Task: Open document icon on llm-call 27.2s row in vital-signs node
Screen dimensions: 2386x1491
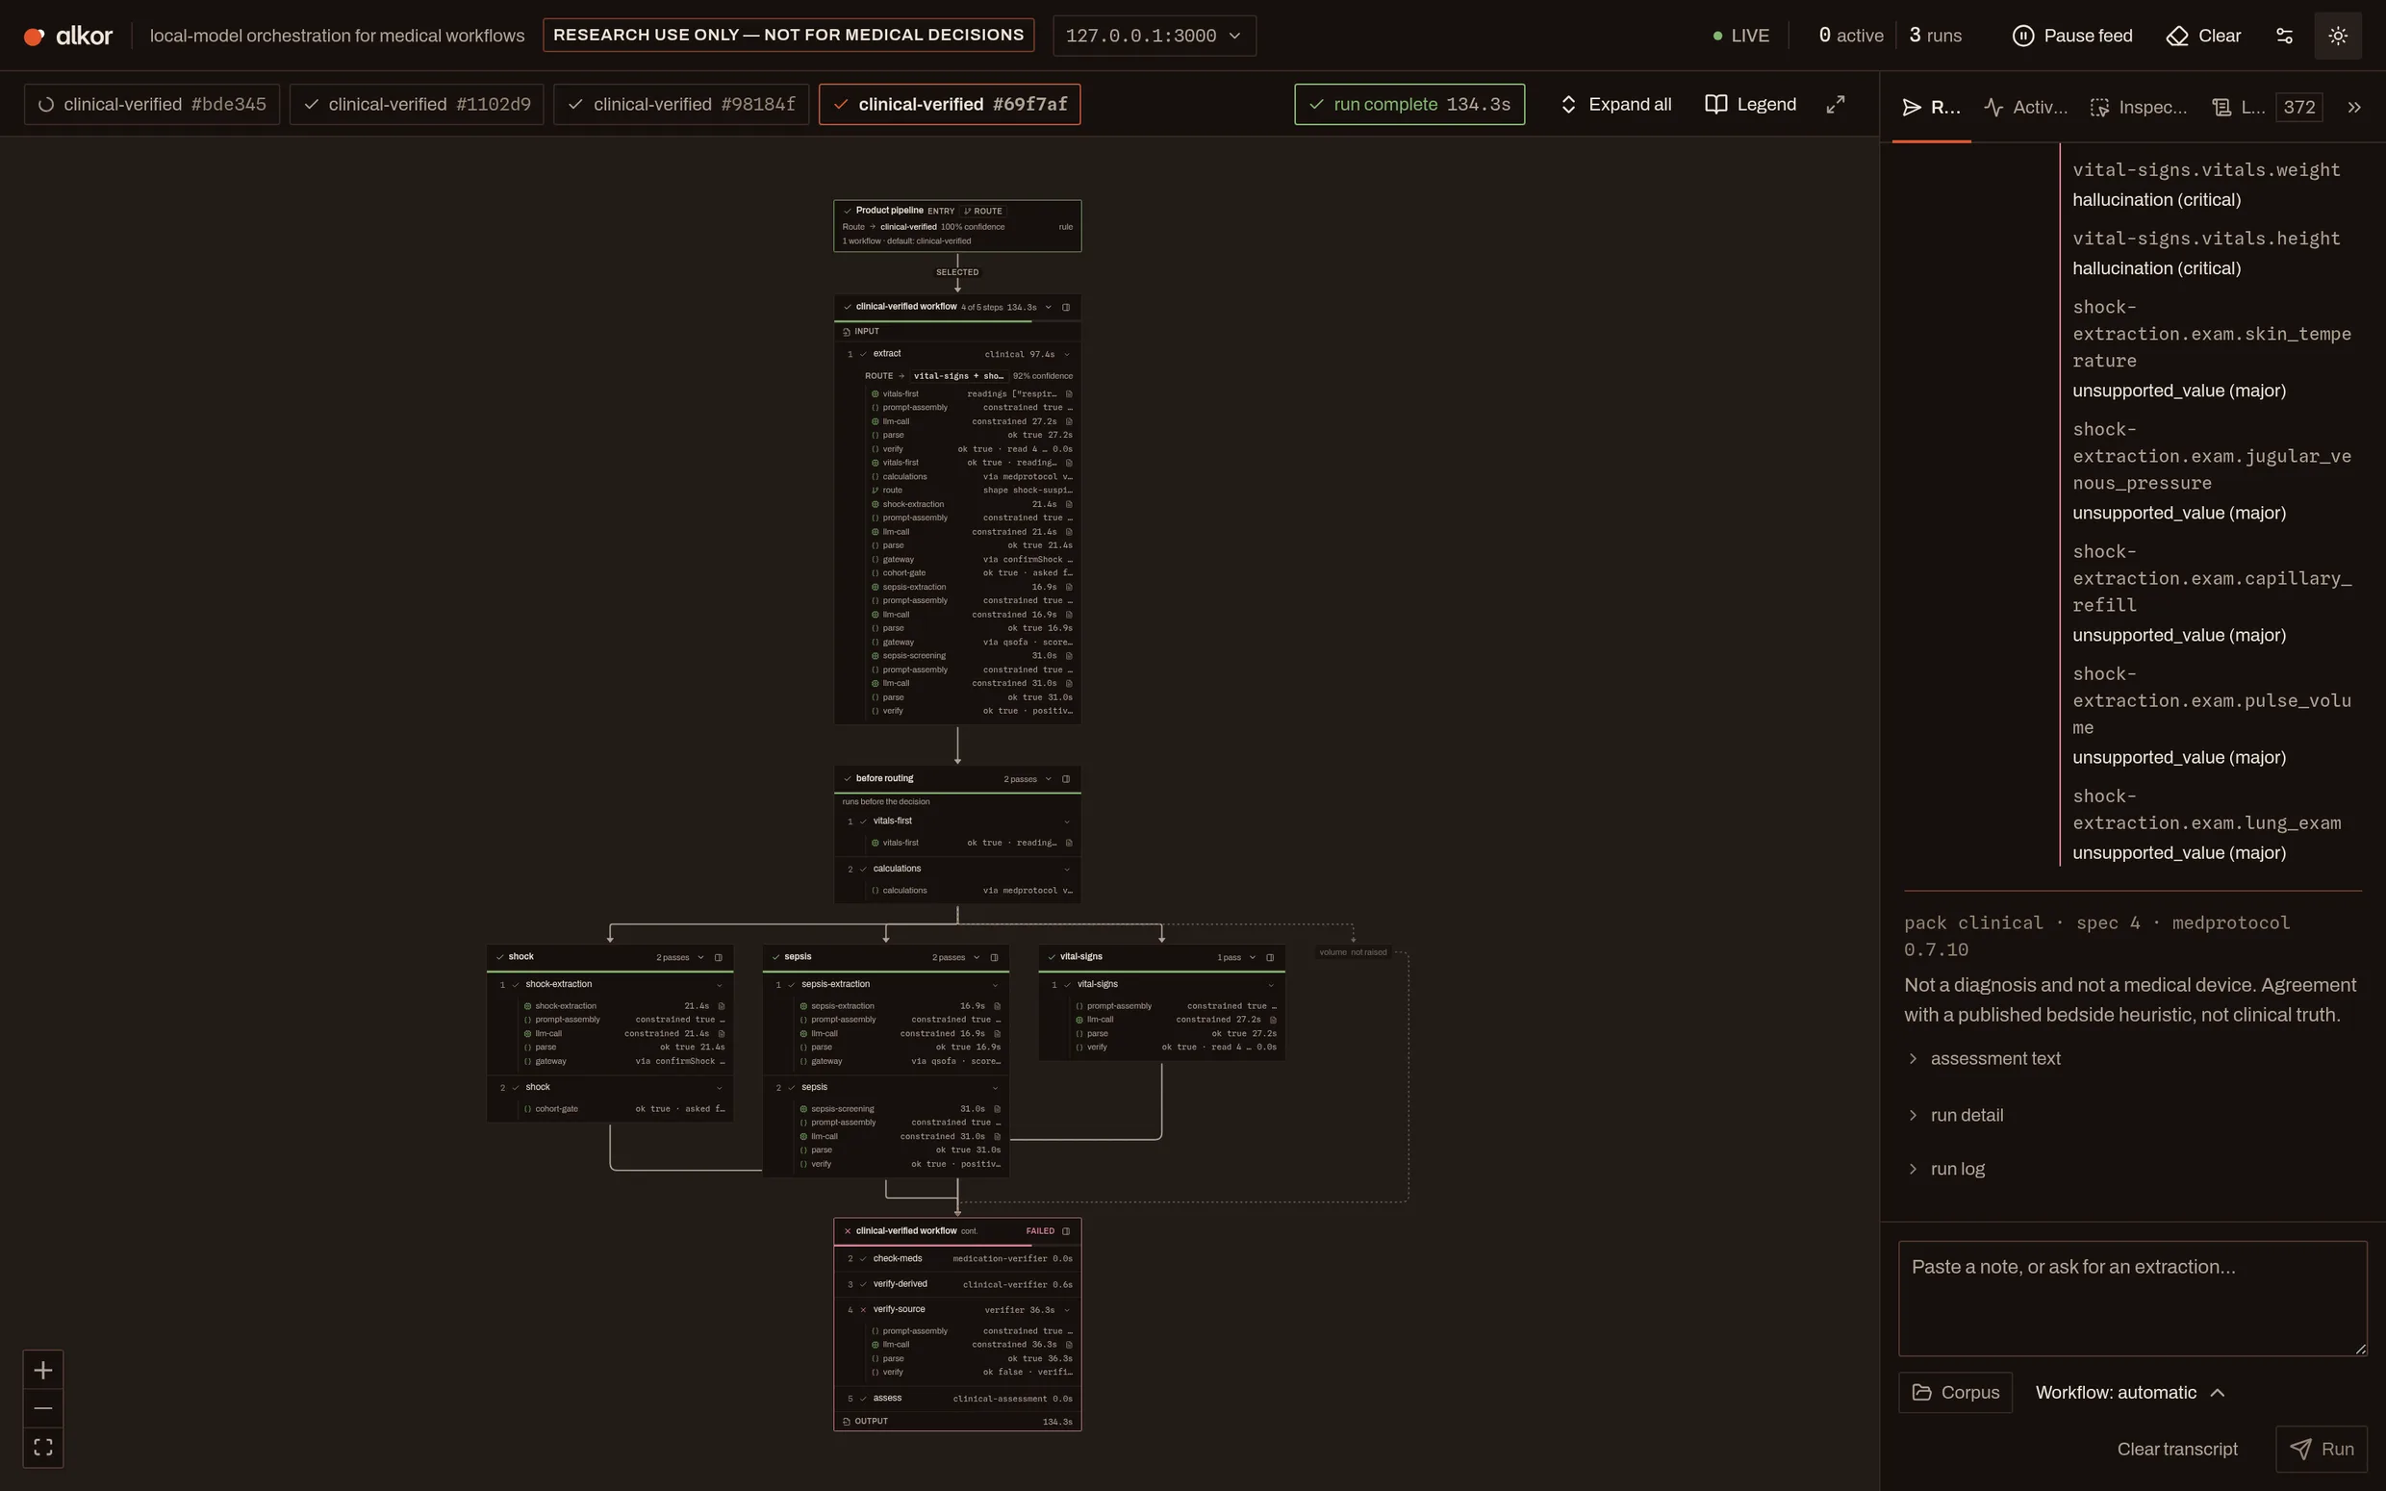Action: (1273, 1020)
